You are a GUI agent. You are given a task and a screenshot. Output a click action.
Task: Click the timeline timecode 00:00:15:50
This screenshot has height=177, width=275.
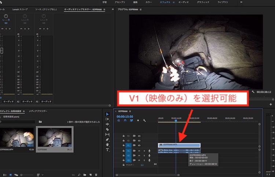pyautogui.click(x=125, y=117)
